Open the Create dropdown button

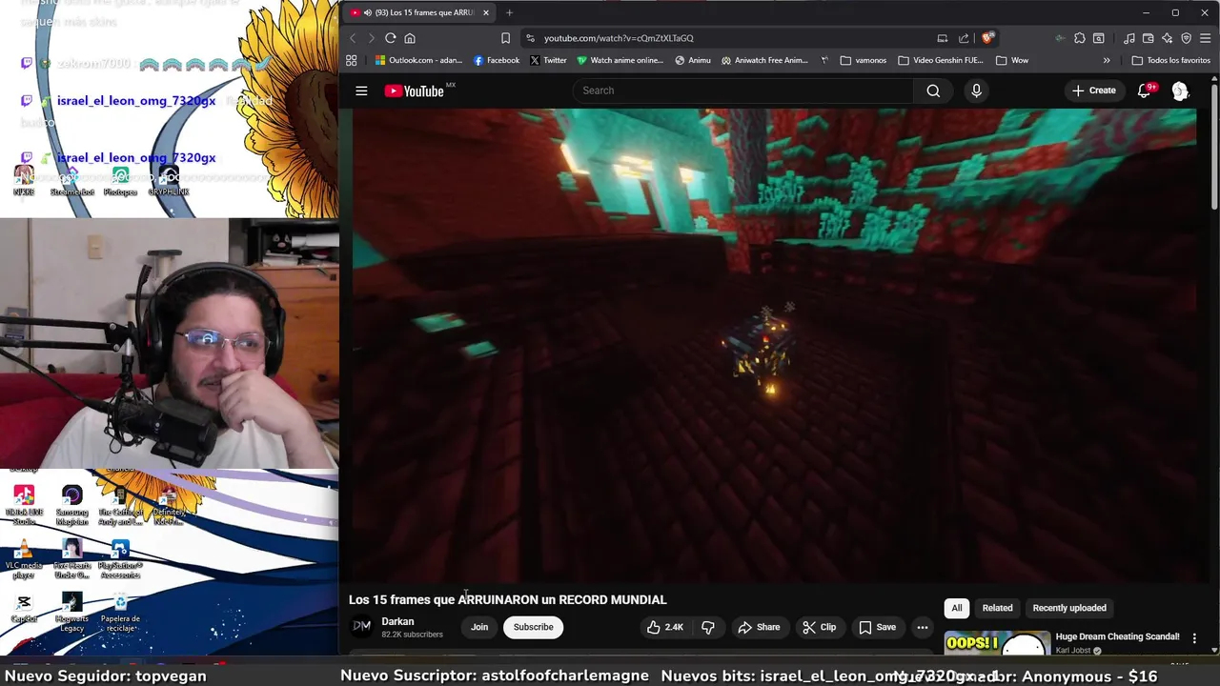tap(1093, 91)
